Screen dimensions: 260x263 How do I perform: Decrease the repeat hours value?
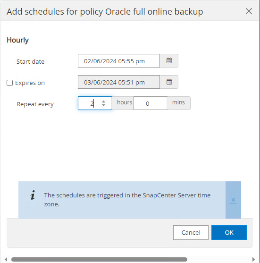[104, 105]
